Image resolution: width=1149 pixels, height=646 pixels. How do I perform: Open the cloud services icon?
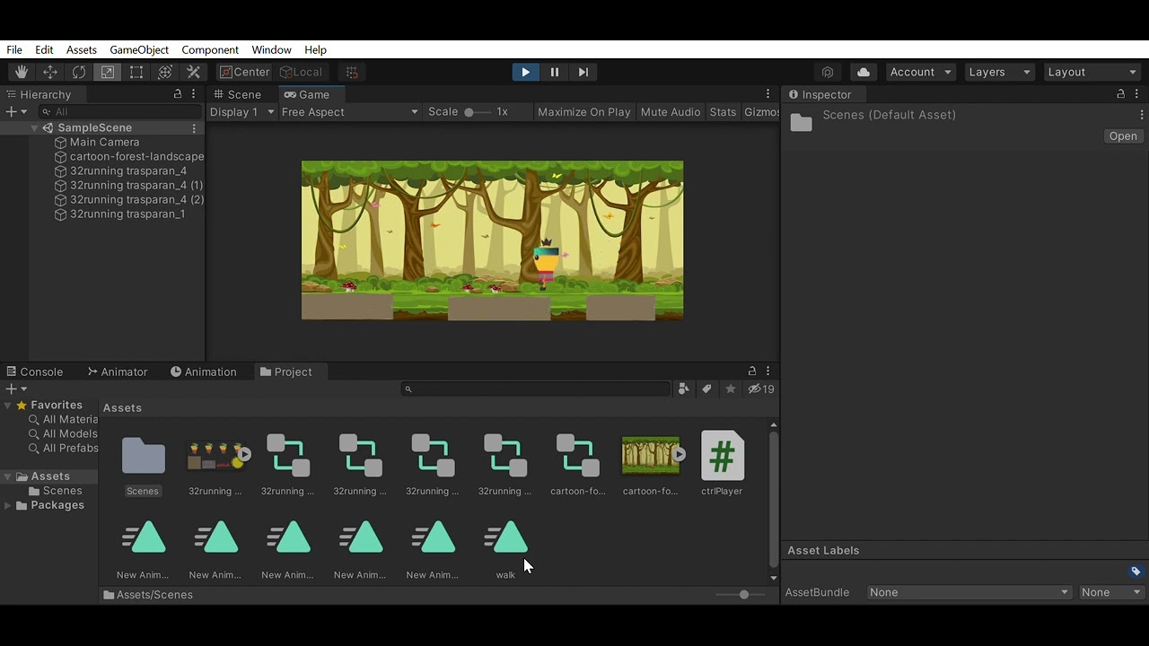pos(864,72)
